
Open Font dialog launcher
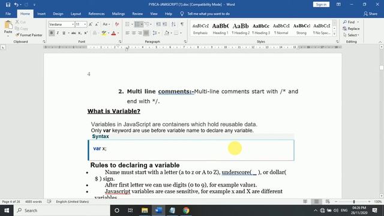coord(120,41)
